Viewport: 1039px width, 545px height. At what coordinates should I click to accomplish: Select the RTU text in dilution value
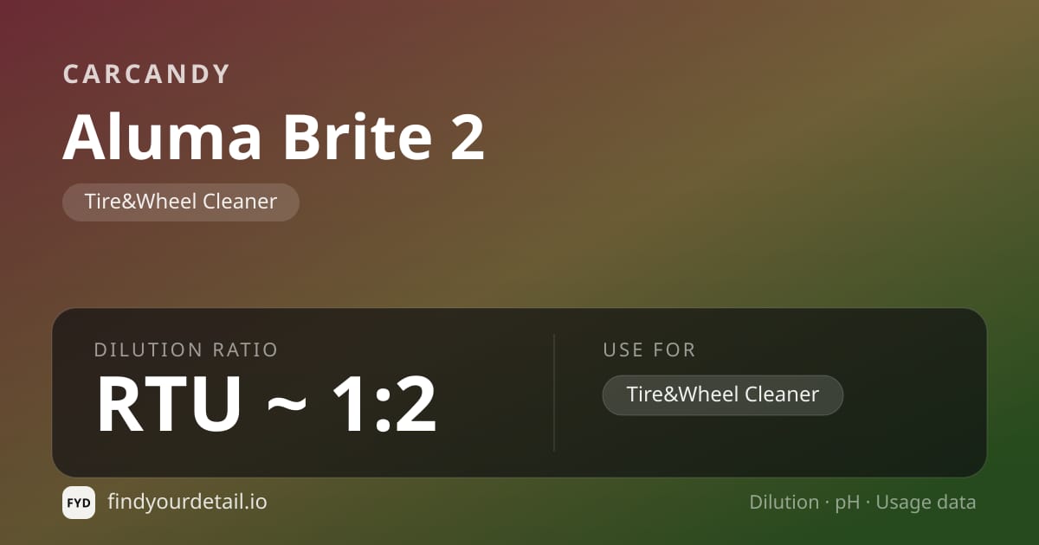click(169, 405)
